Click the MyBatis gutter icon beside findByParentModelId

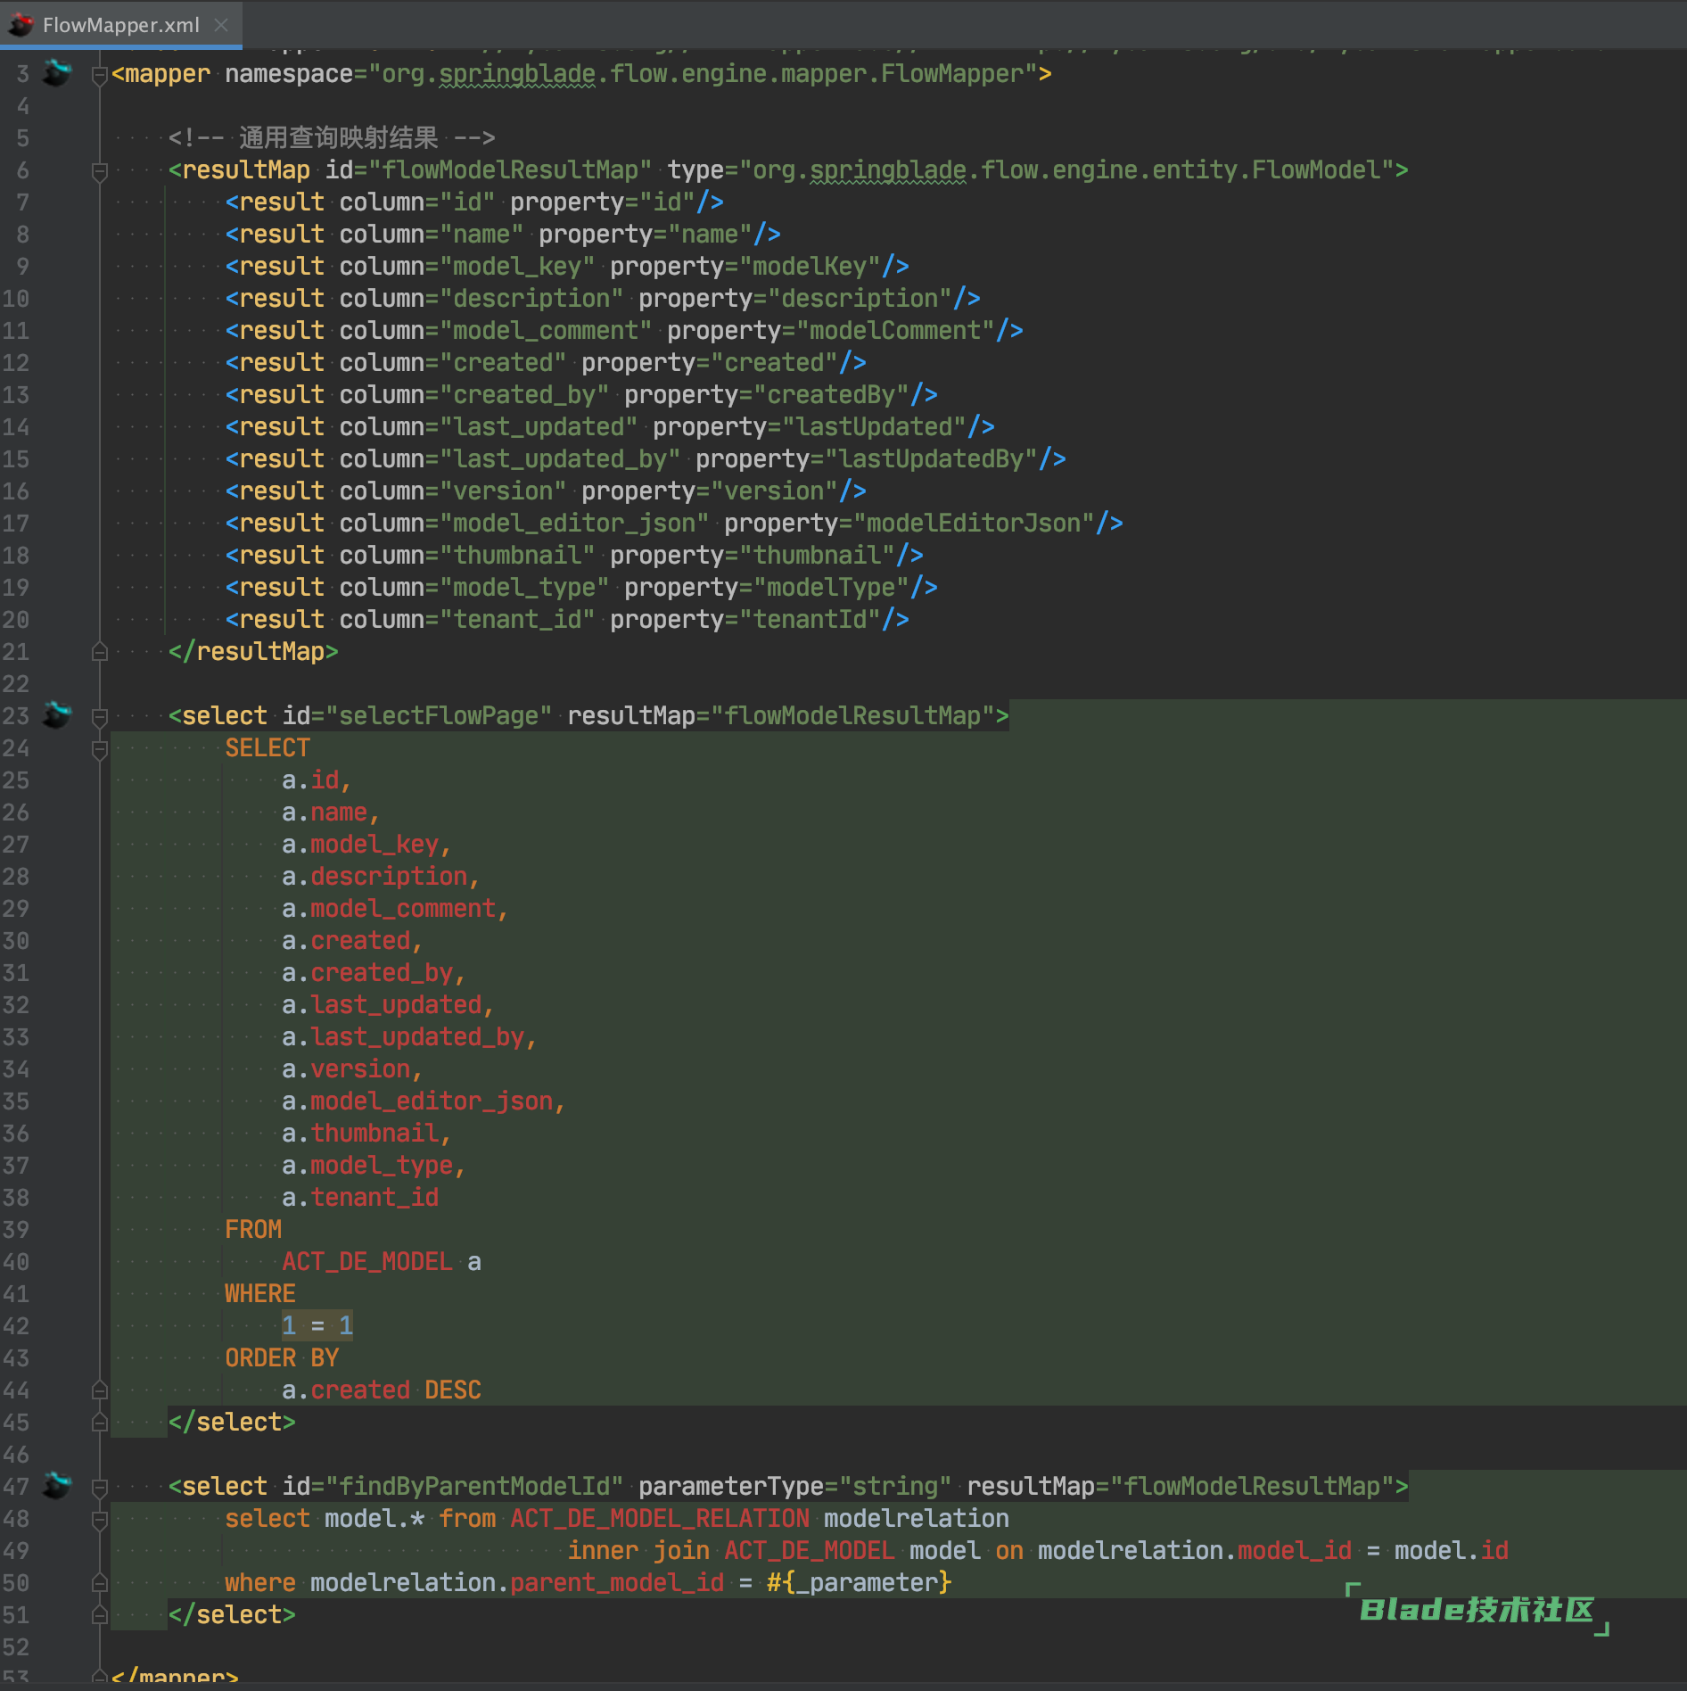click(x=57, y=1486)
